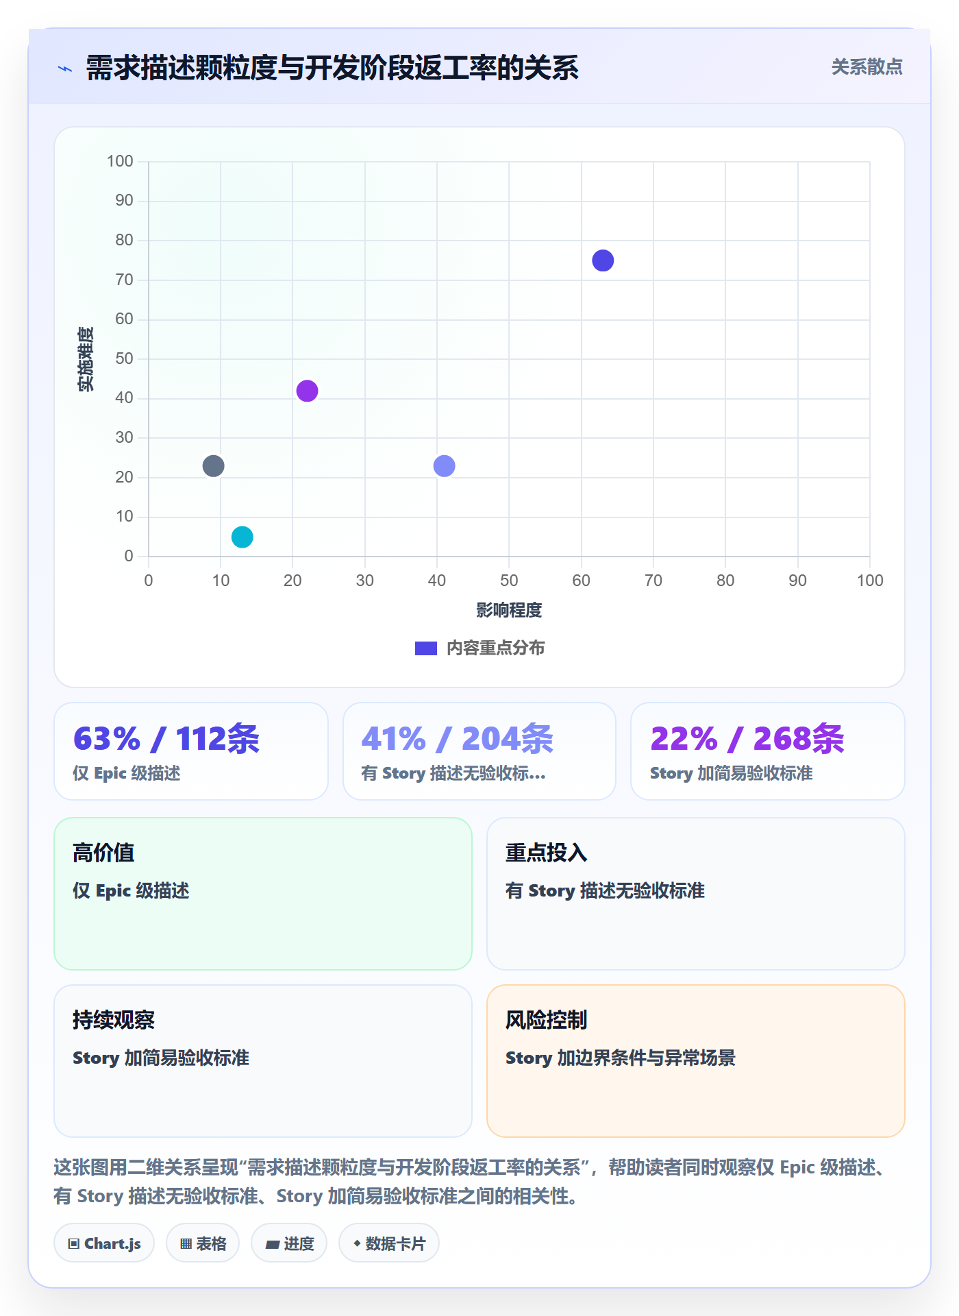
Task: Open the 41% / 204条 stat card
Action: [x=480, y=751]
